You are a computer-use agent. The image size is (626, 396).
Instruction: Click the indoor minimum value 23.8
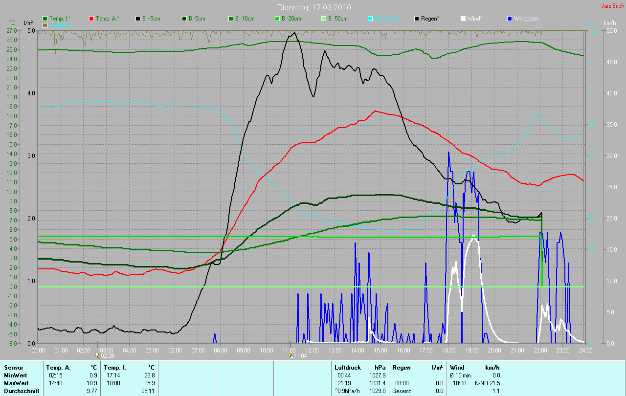[x=150, y=375]
